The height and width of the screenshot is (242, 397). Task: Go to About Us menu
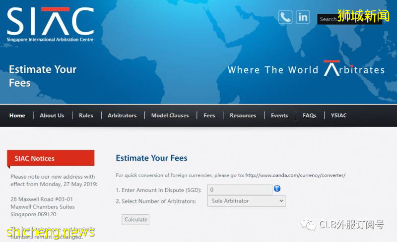click(x=52, y=115)
